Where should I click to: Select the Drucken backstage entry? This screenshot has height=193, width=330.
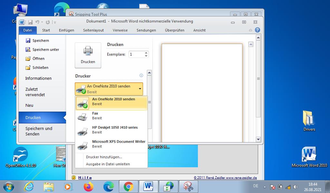coord(42,118)
